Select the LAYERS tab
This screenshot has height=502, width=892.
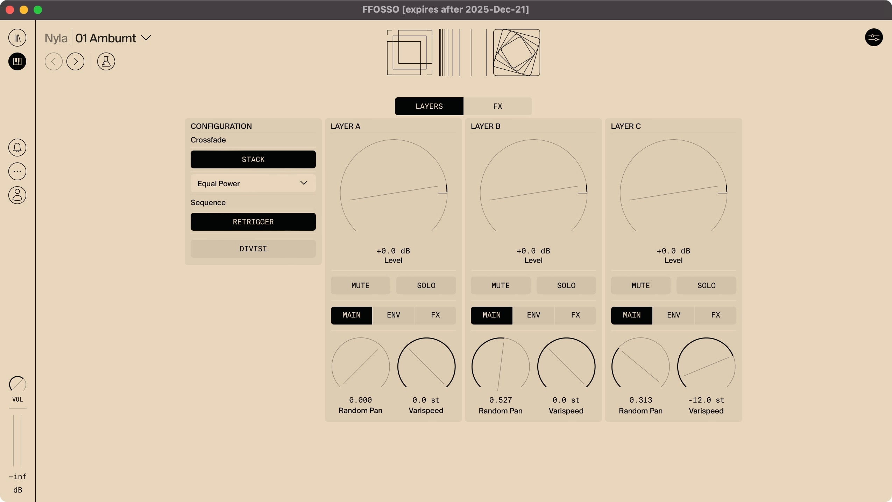[429, 106]
